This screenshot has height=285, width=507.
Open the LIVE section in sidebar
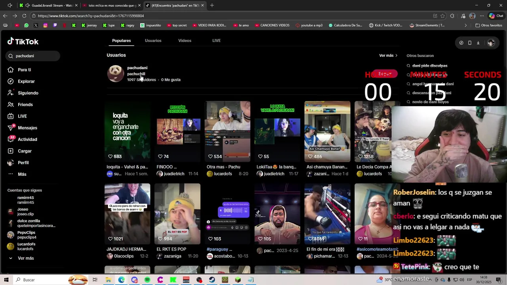click(x=22, y=116)
